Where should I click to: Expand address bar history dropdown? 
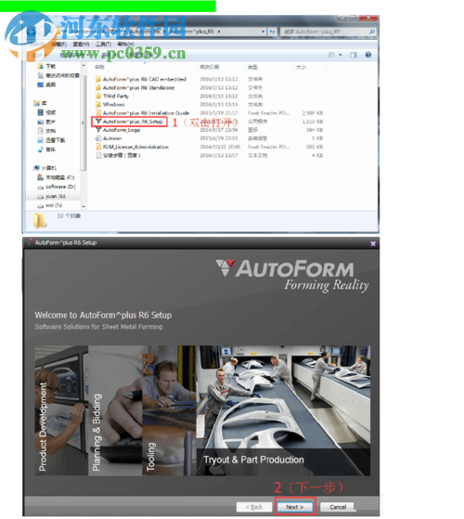pyautogui.click(x=264, y=32)
